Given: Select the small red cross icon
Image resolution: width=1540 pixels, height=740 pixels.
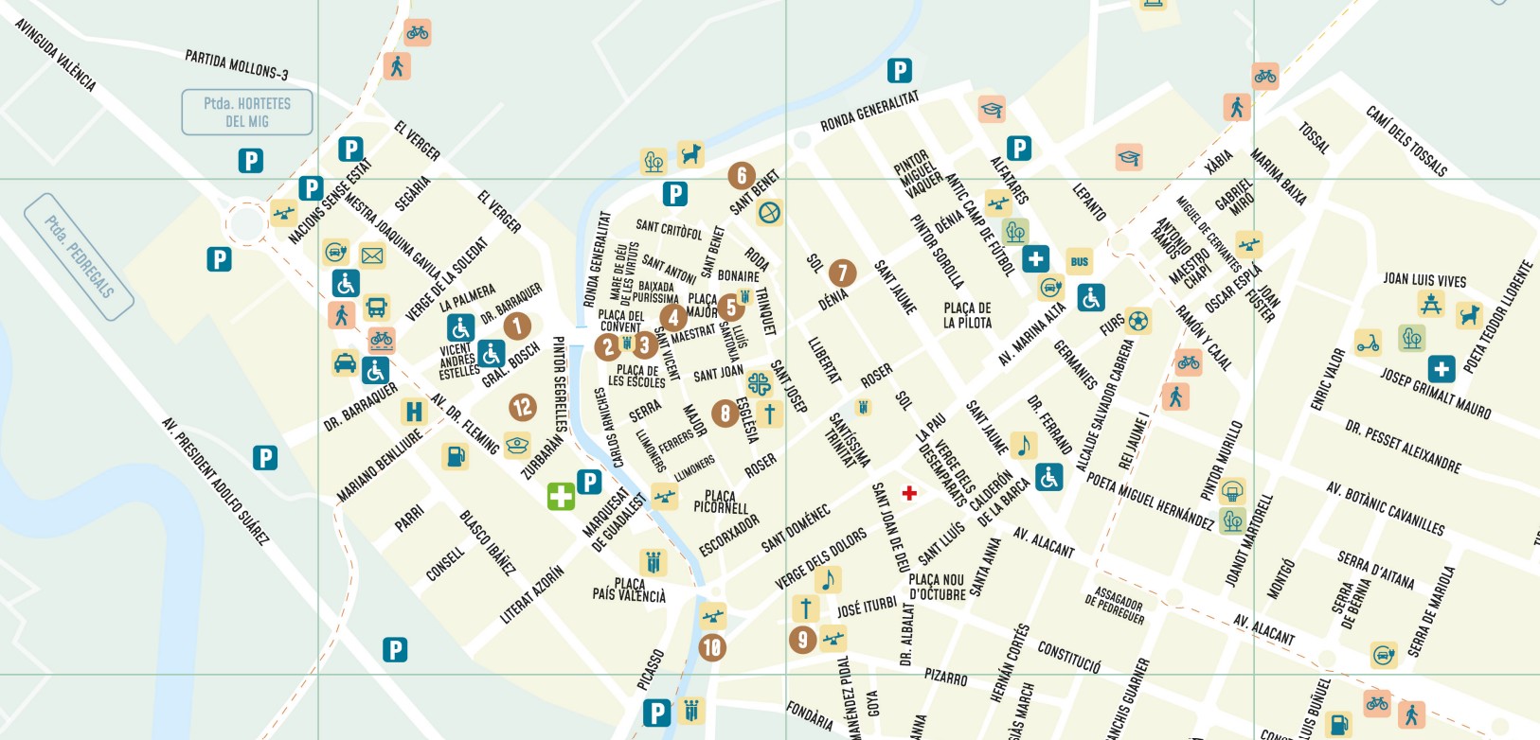Looking at the screenshot, I should (x=909, y=493).
